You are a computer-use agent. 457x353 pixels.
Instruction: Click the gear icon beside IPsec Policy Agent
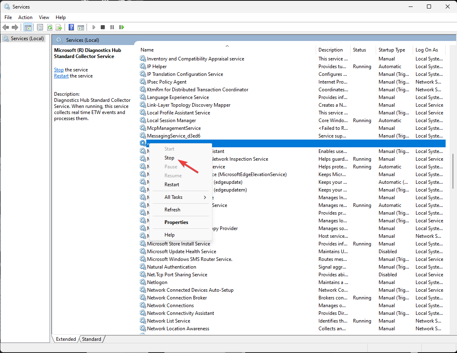pos(143,82)
